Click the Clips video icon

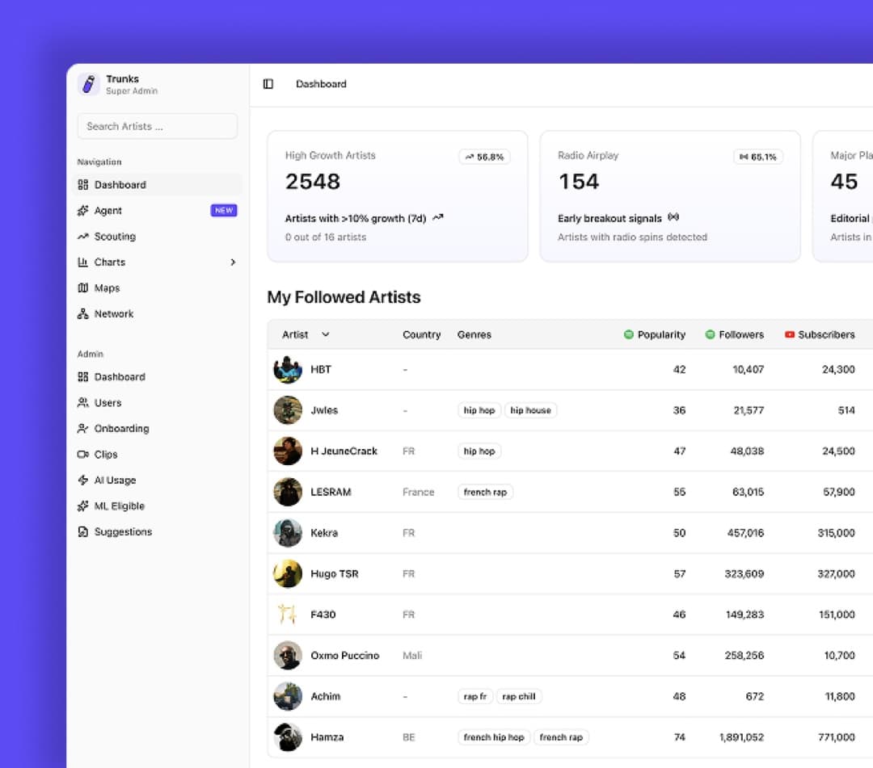coord(83,455)
